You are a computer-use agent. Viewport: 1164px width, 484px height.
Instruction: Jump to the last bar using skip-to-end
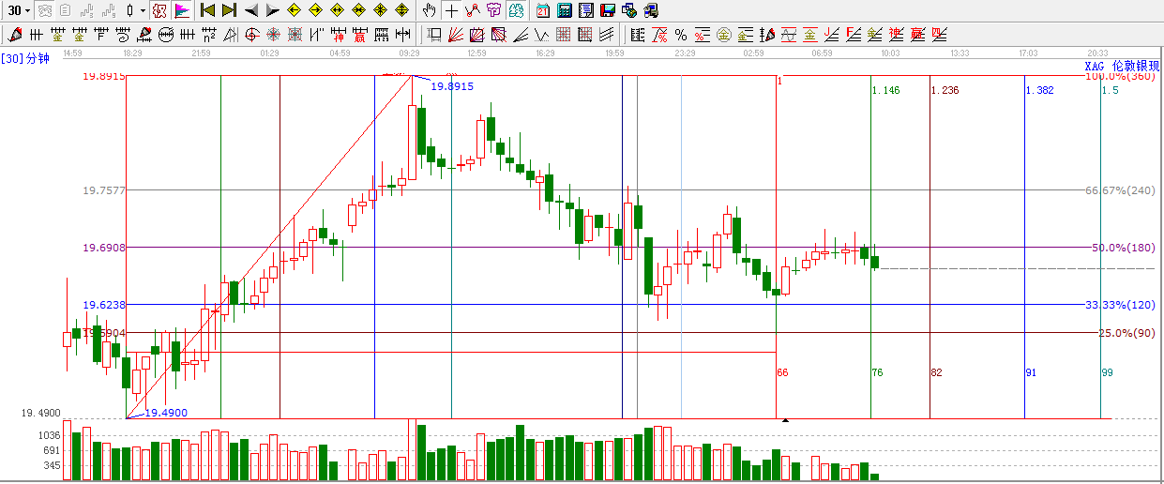228,10
